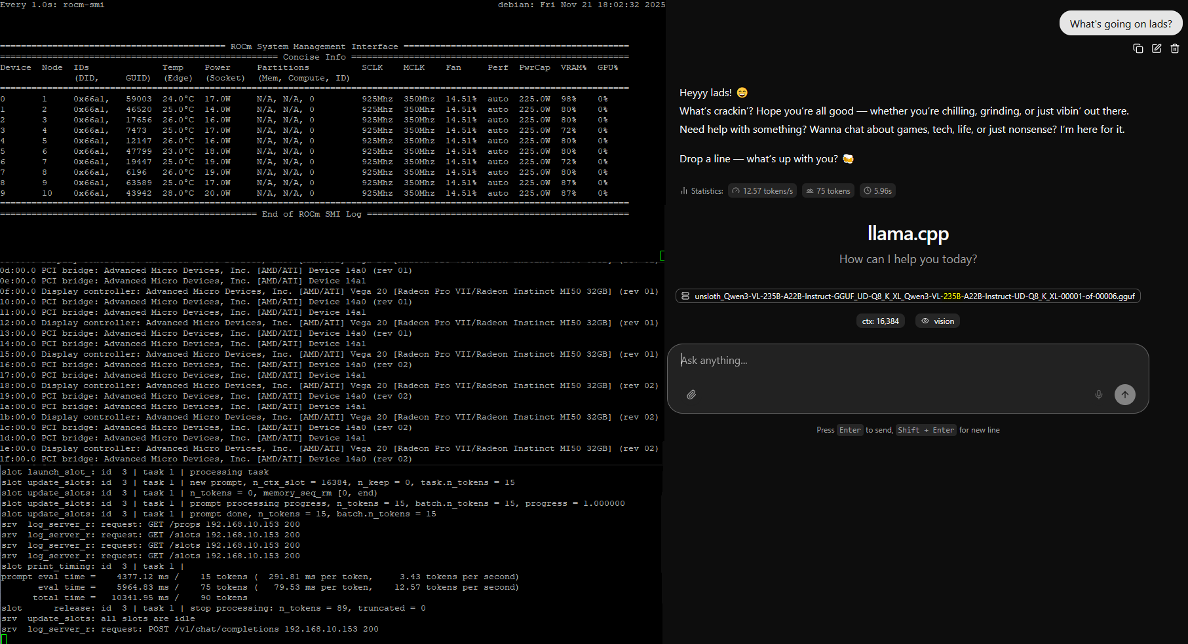This screenshot has height=644, width=1188.
Task: Click the clock icon next to 5.96s
Action: (868, 191)
